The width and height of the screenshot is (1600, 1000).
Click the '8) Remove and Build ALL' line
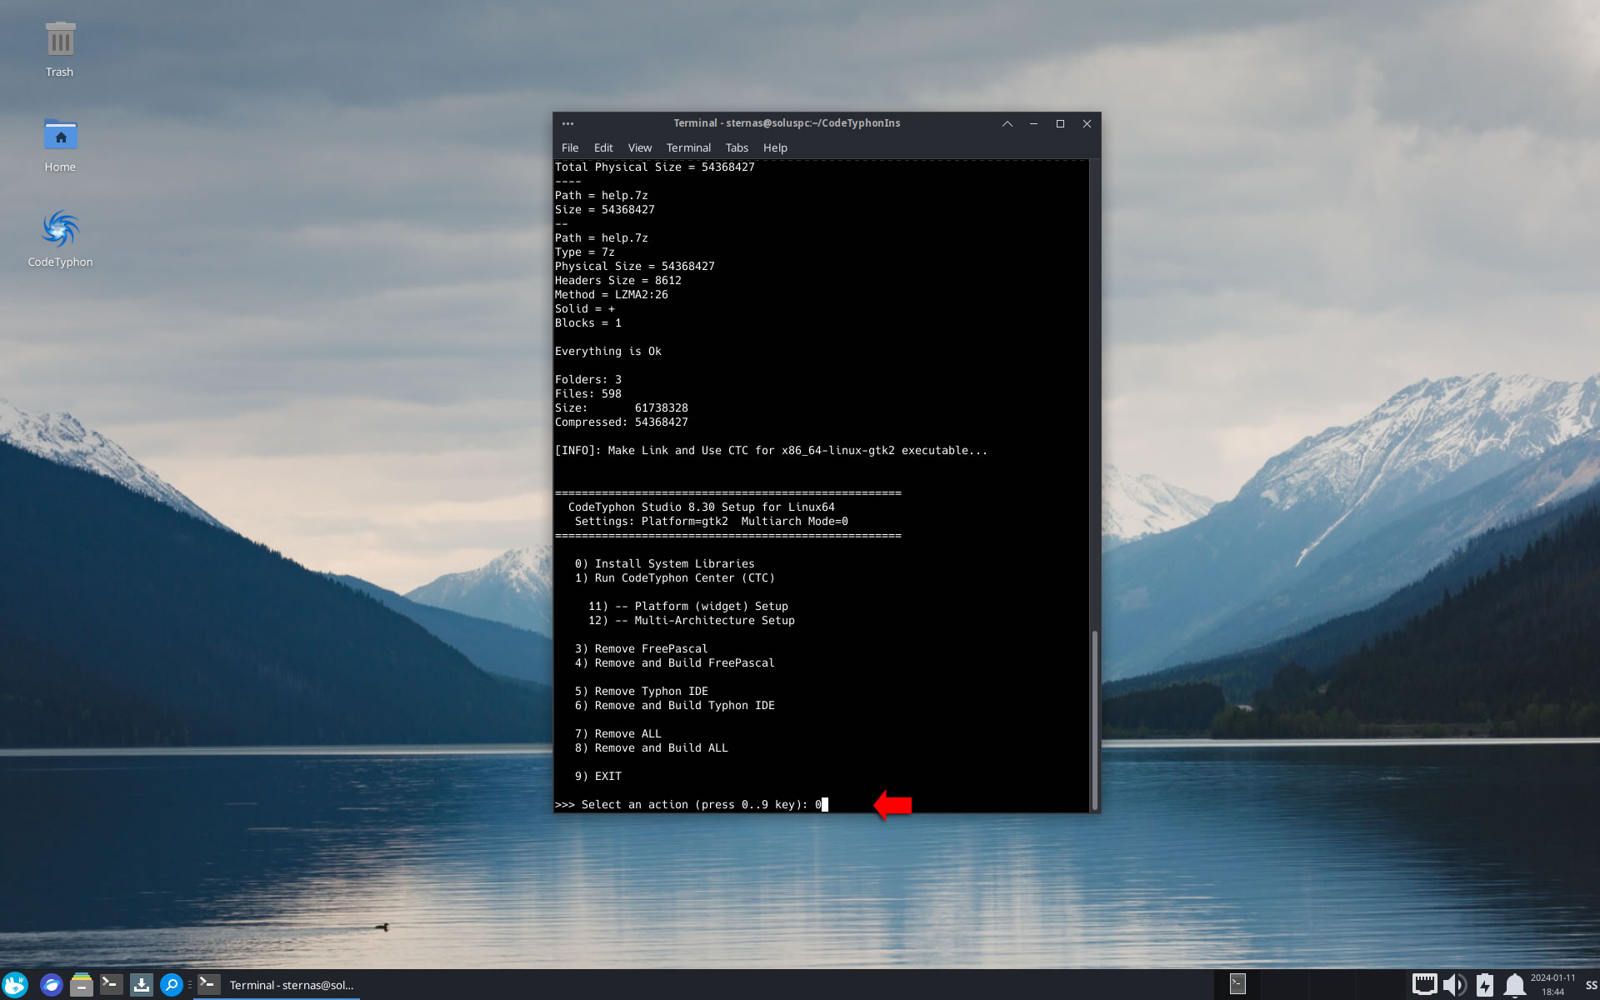click(651, 747)
